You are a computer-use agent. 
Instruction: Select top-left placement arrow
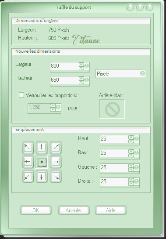28,148
